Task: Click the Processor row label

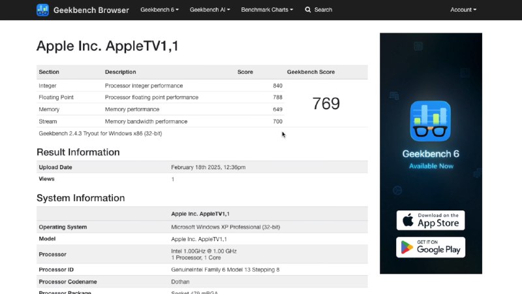Action: [52, 254]
